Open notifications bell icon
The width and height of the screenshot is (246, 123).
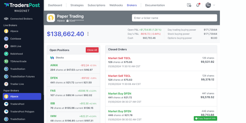pos(198,5)
